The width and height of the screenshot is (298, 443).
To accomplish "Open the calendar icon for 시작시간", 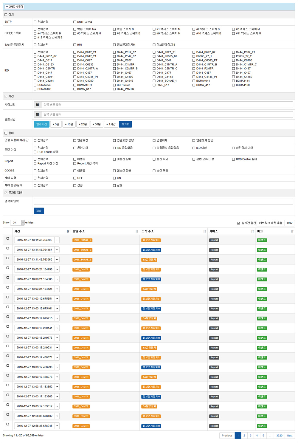I will [x=37, y=105].
